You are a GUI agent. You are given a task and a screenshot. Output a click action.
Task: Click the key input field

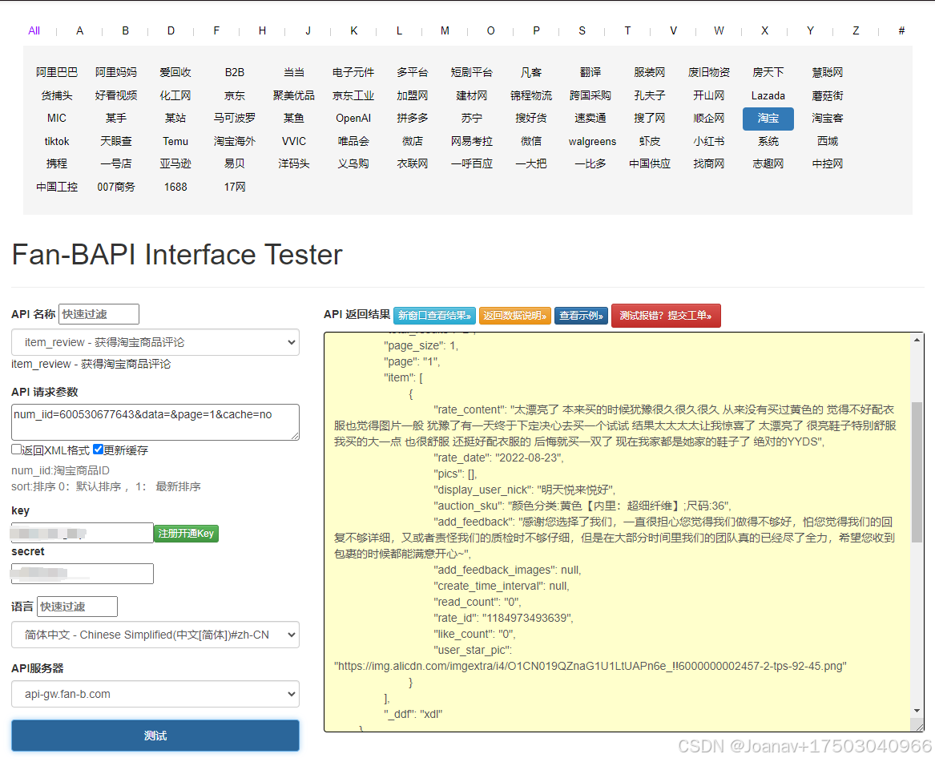83,533
